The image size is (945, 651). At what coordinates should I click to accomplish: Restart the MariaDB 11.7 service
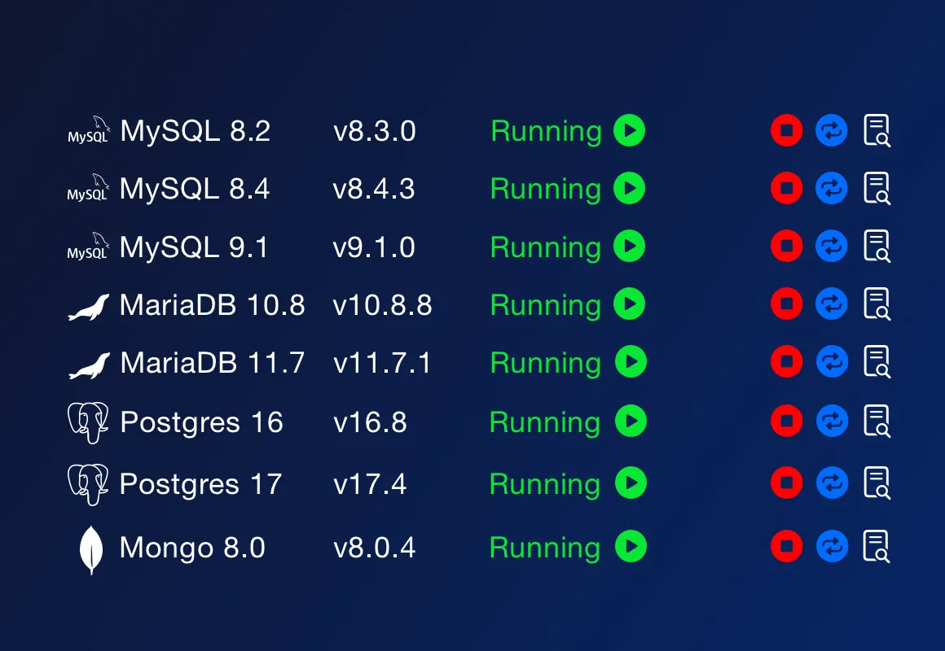click(833, 361)
